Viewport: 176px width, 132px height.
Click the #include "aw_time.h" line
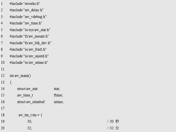coord(26,23)
